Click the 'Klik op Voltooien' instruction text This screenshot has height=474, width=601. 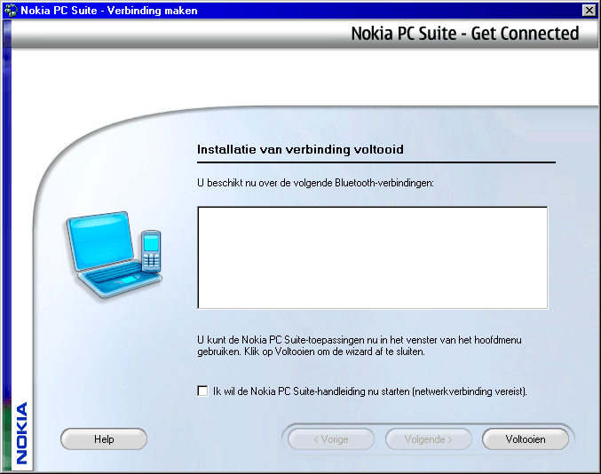(334, 352)
